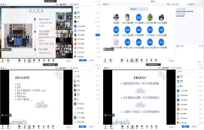Viewport: 204px width, 130px height.
Task: Open Manage Members in the top-right meeting toolbar
Action: coord(131,60)
